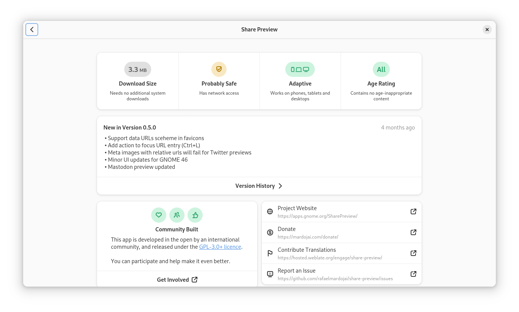Click the All age rating badge

[381, 69]
